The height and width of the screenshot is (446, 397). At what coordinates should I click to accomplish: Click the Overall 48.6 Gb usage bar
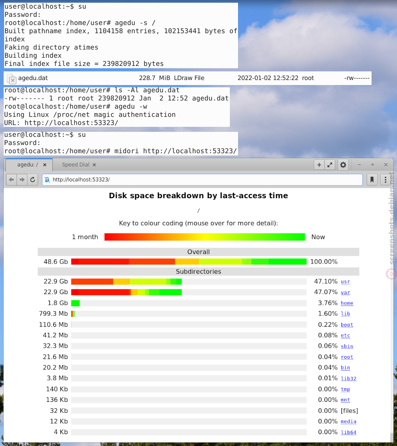189,262
